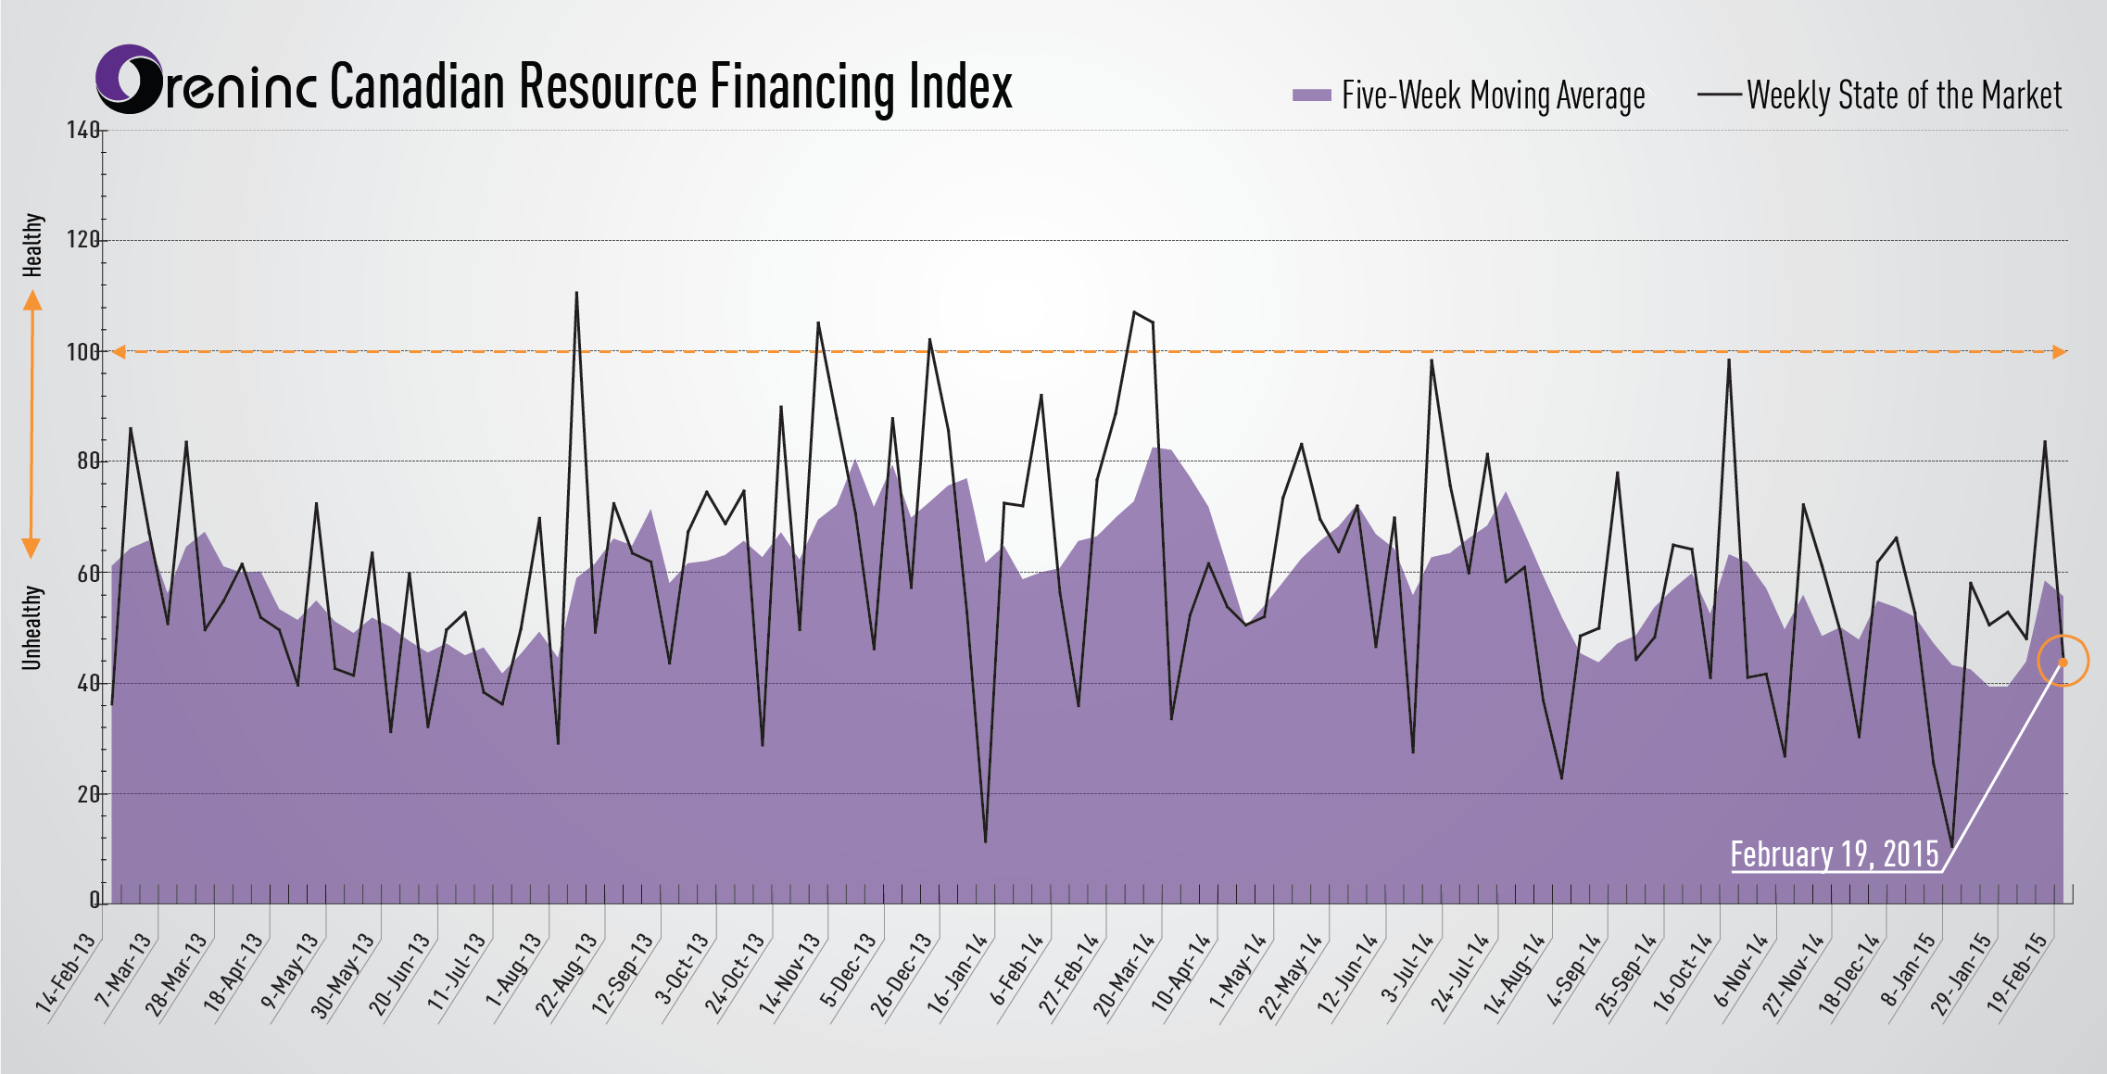Click the x-axis date 4-Sep-14
Viewport: 2107px width, 1074px height.
point(1574,970)
